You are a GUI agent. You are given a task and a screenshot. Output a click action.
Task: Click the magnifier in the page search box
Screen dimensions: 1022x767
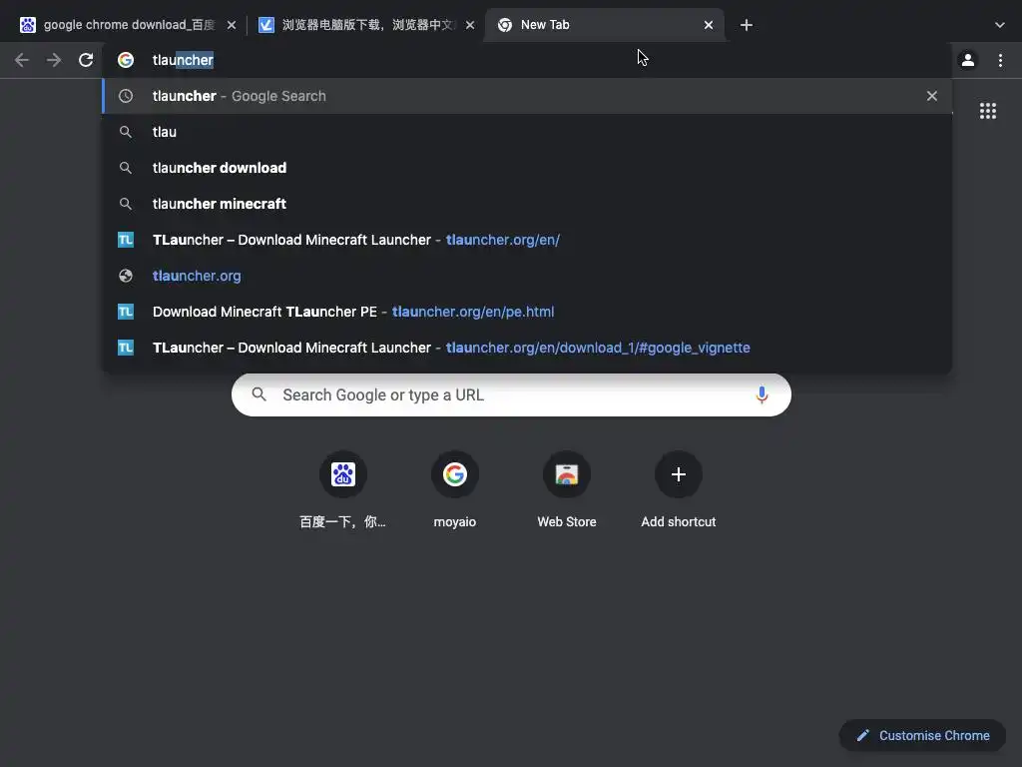point(258,394)
